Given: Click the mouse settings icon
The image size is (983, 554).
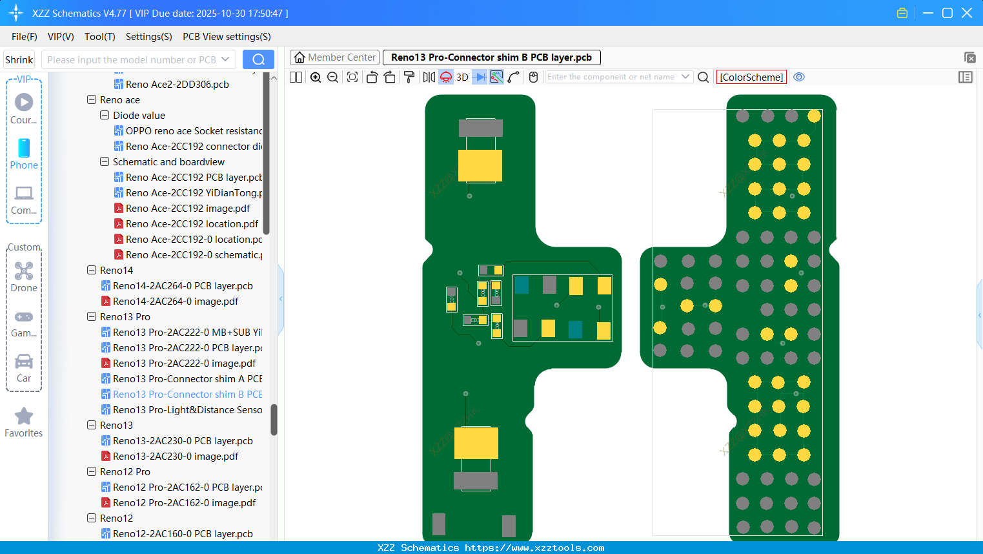Looking at the screenshot, I should (x=533, y=77).
